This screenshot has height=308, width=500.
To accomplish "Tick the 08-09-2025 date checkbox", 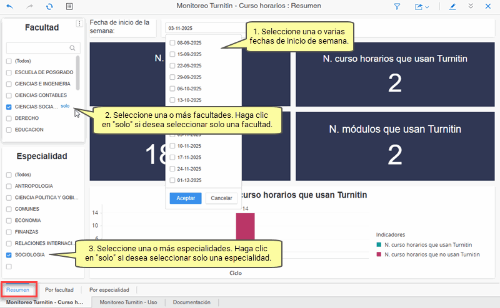I will click(x=172, y=43).
